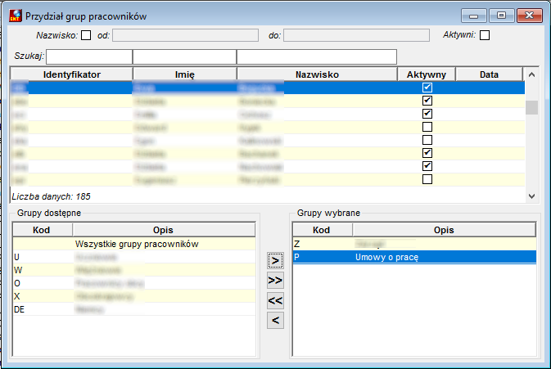Toggle Aktywny checkbox in sixth employee row
551x369 pixels.
(x=427, y=153)
